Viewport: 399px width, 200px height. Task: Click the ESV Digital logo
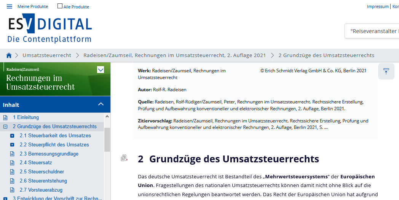coord(50,29)
